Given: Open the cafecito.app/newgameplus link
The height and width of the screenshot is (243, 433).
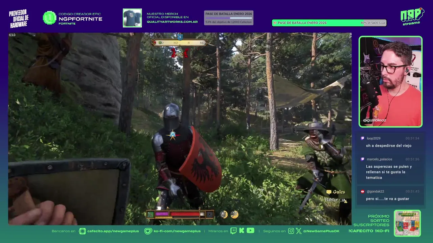Looking at the screenshot, I should pyautogui.click(x=113, y=231).
